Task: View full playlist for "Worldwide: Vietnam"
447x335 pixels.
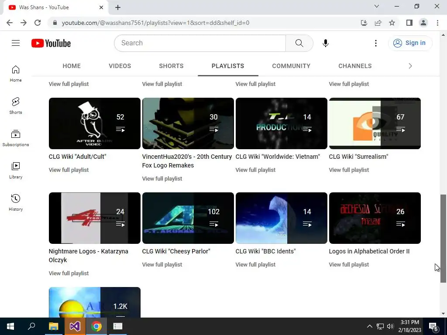Action: pyautogui.click(x=255, y=170)
